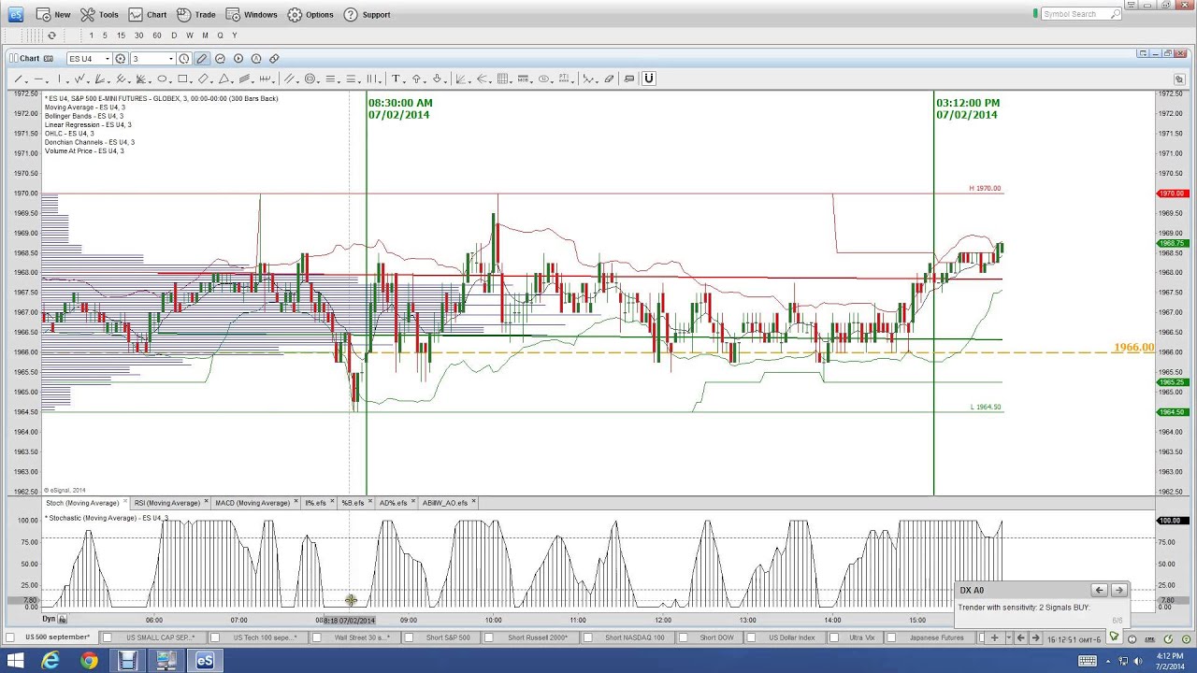Image resolution: width=1197 pixels, height=673 pixels.
Task: Click the time-scale lock icon next to Dyn
Action: click(x=63, y=619)
